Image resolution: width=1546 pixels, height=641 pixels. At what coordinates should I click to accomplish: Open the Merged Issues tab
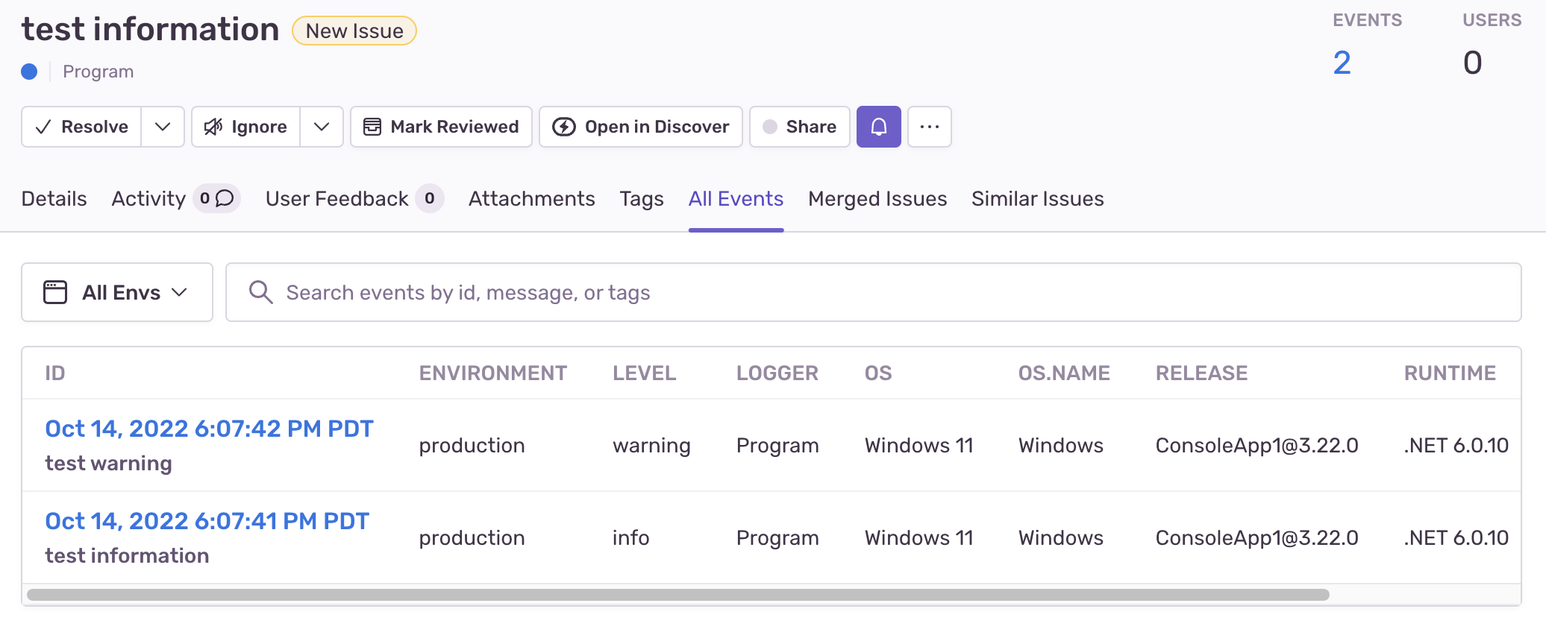[877, 198]
